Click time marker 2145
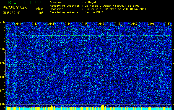Screen dimensions: 174x110 [84, 24]
